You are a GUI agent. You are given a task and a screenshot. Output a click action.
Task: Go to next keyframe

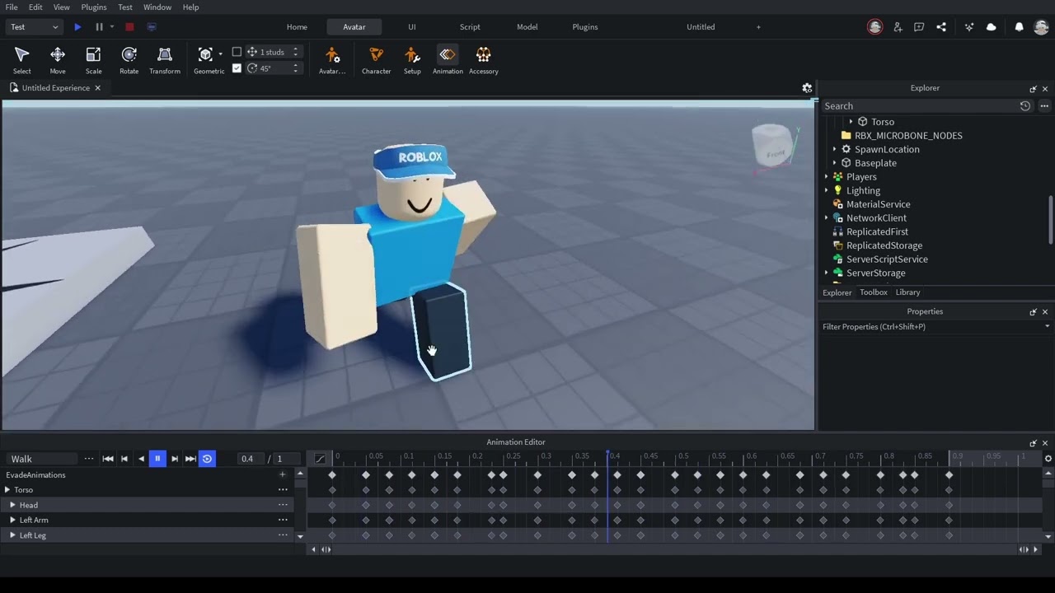[174, 459]
